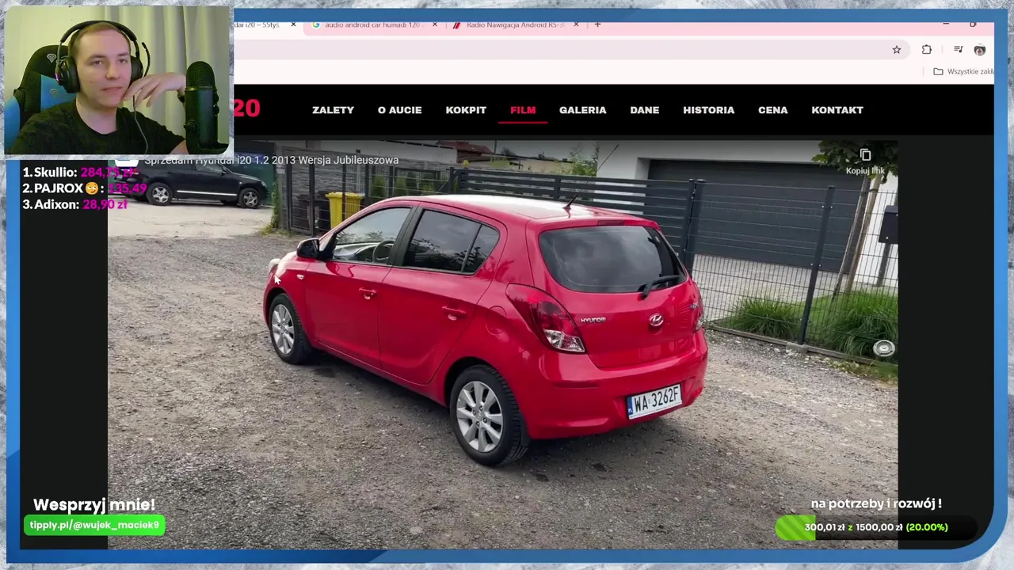Bookmark this page with the star icon

[x=896, y=50]
